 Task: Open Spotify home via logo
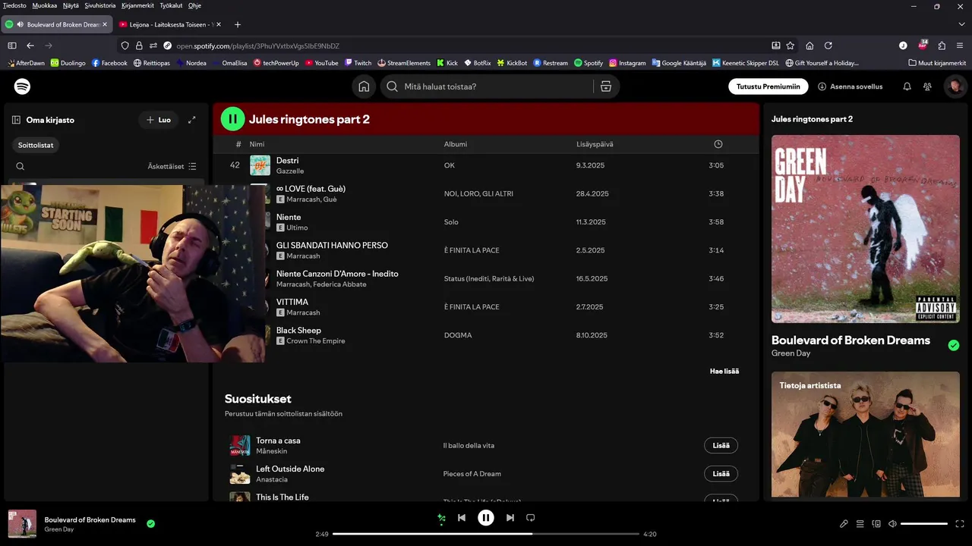pos(23,86)
